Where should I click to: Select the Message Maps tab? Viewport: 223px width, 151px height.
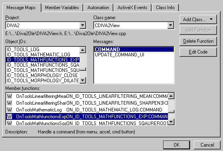[x=21, y=8]
